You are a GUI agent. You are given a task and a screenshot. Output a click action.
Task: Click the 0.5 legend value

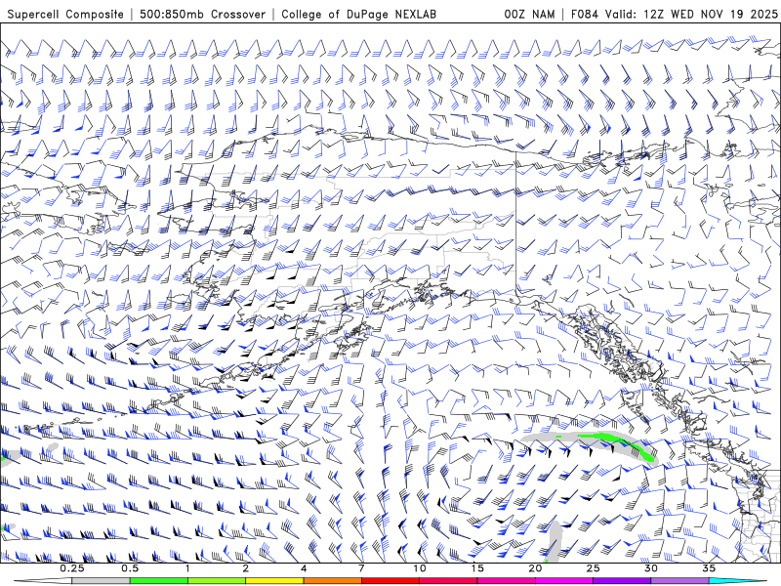[x=130, y=568]
